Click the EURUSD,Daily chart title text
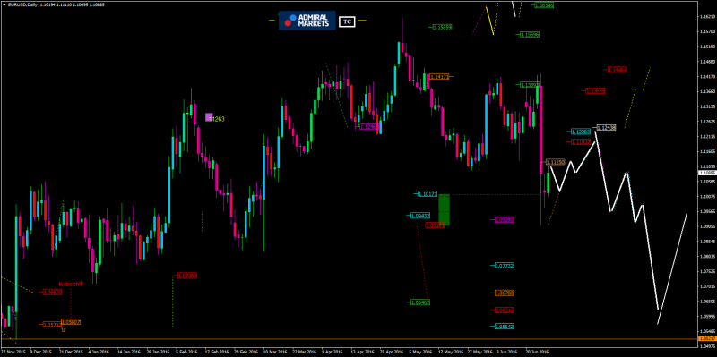This screenshot has height=357, width=717. click(23, 5)
